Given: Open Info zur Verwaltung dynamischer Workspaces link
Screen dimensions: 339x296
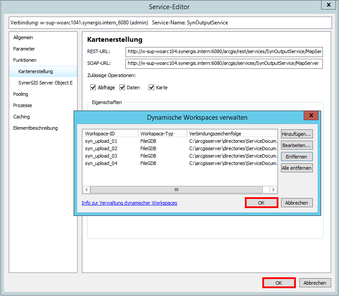Looking at the screenshot, I should coord(129,203).
